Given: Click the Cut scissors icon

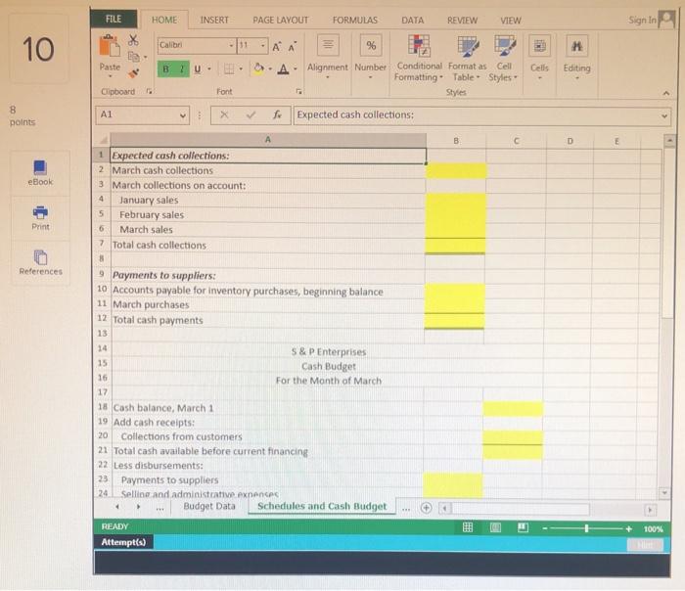Looking at the screenshot, I should click(133, 40).
